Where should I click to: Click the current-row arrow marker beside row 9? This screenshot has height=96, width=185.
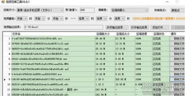click(x=5, y=80)
